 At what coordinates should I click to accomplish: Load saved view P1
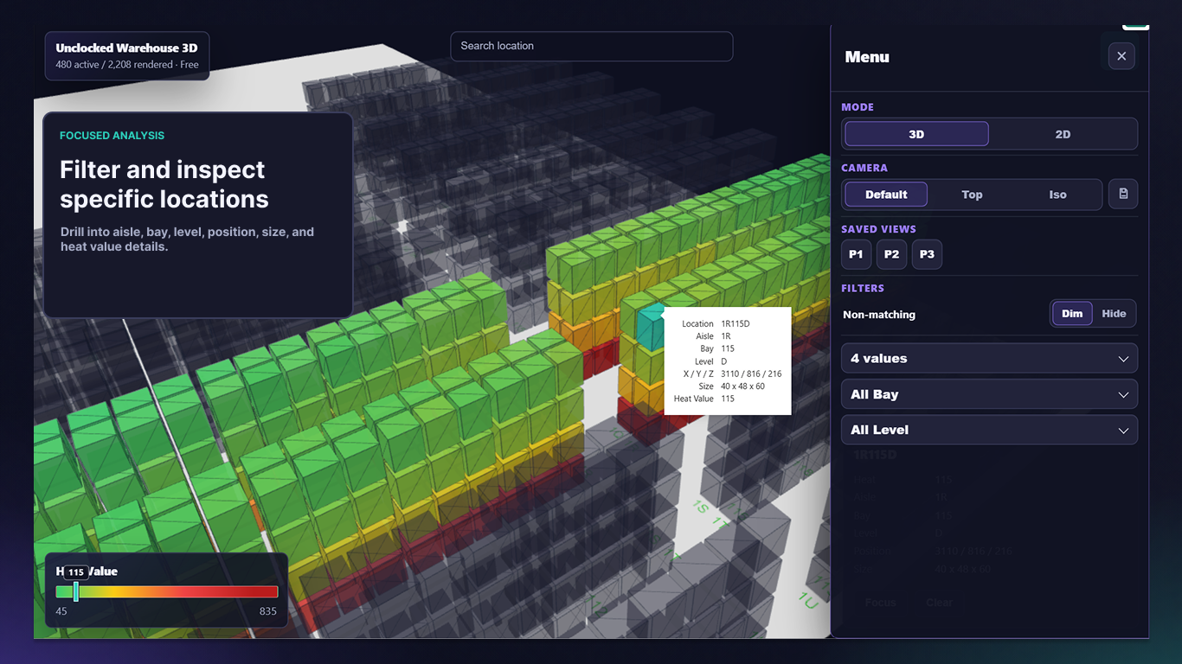pos(856,254)
